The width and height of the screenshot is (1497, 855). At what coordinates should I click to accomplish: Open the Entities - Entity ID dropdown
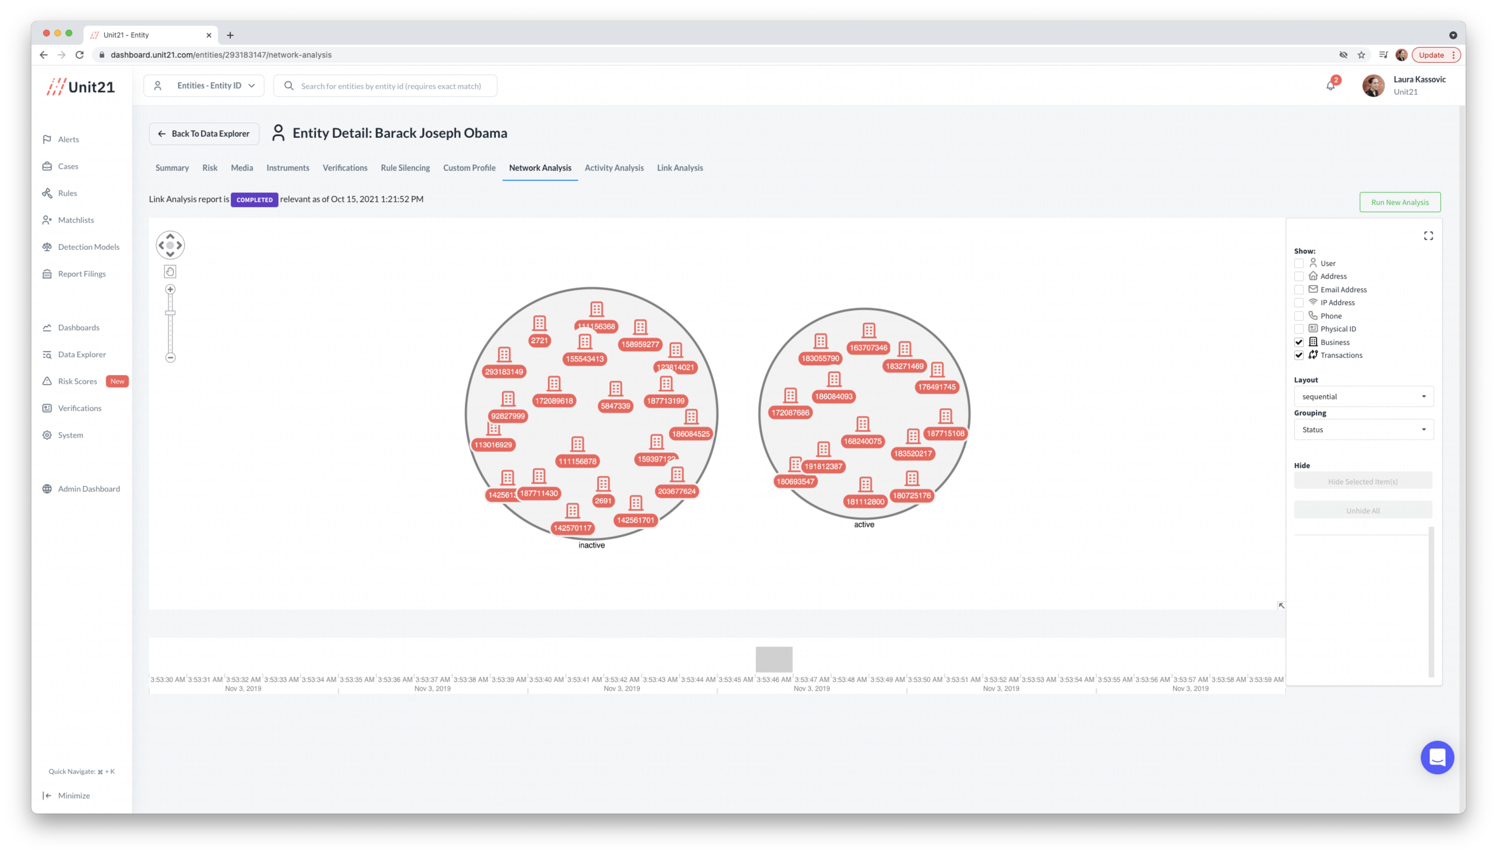[204, 86]
